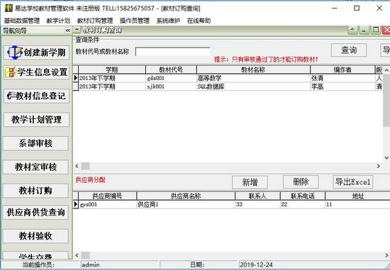
Task: Click the 高等数学 cell
Action: (x=253, y=79)
